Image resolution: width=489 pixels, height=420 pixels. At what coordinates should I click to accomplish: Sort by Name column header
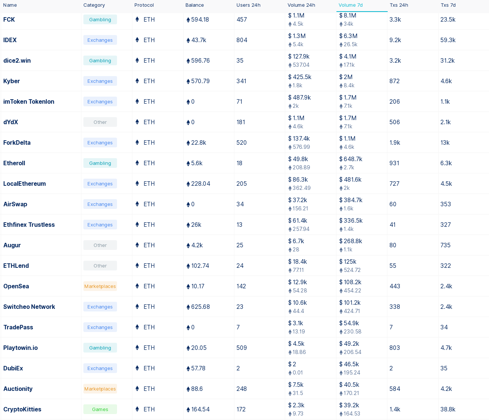10,5
